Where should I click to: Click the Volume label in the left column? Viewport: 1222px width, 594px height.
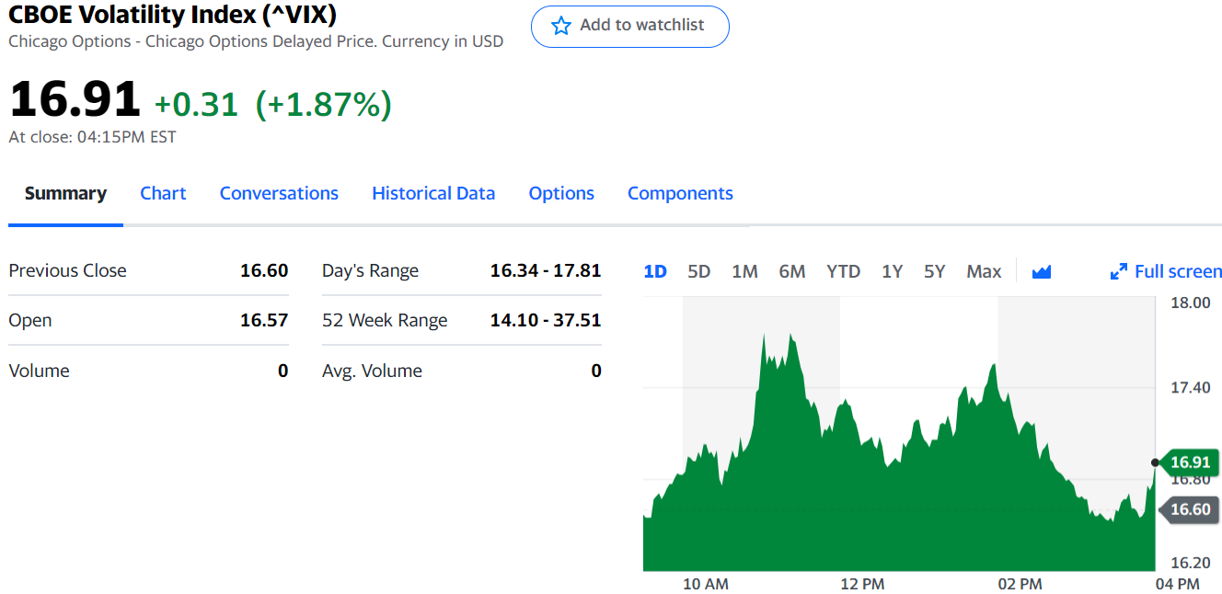pos(39,371)
